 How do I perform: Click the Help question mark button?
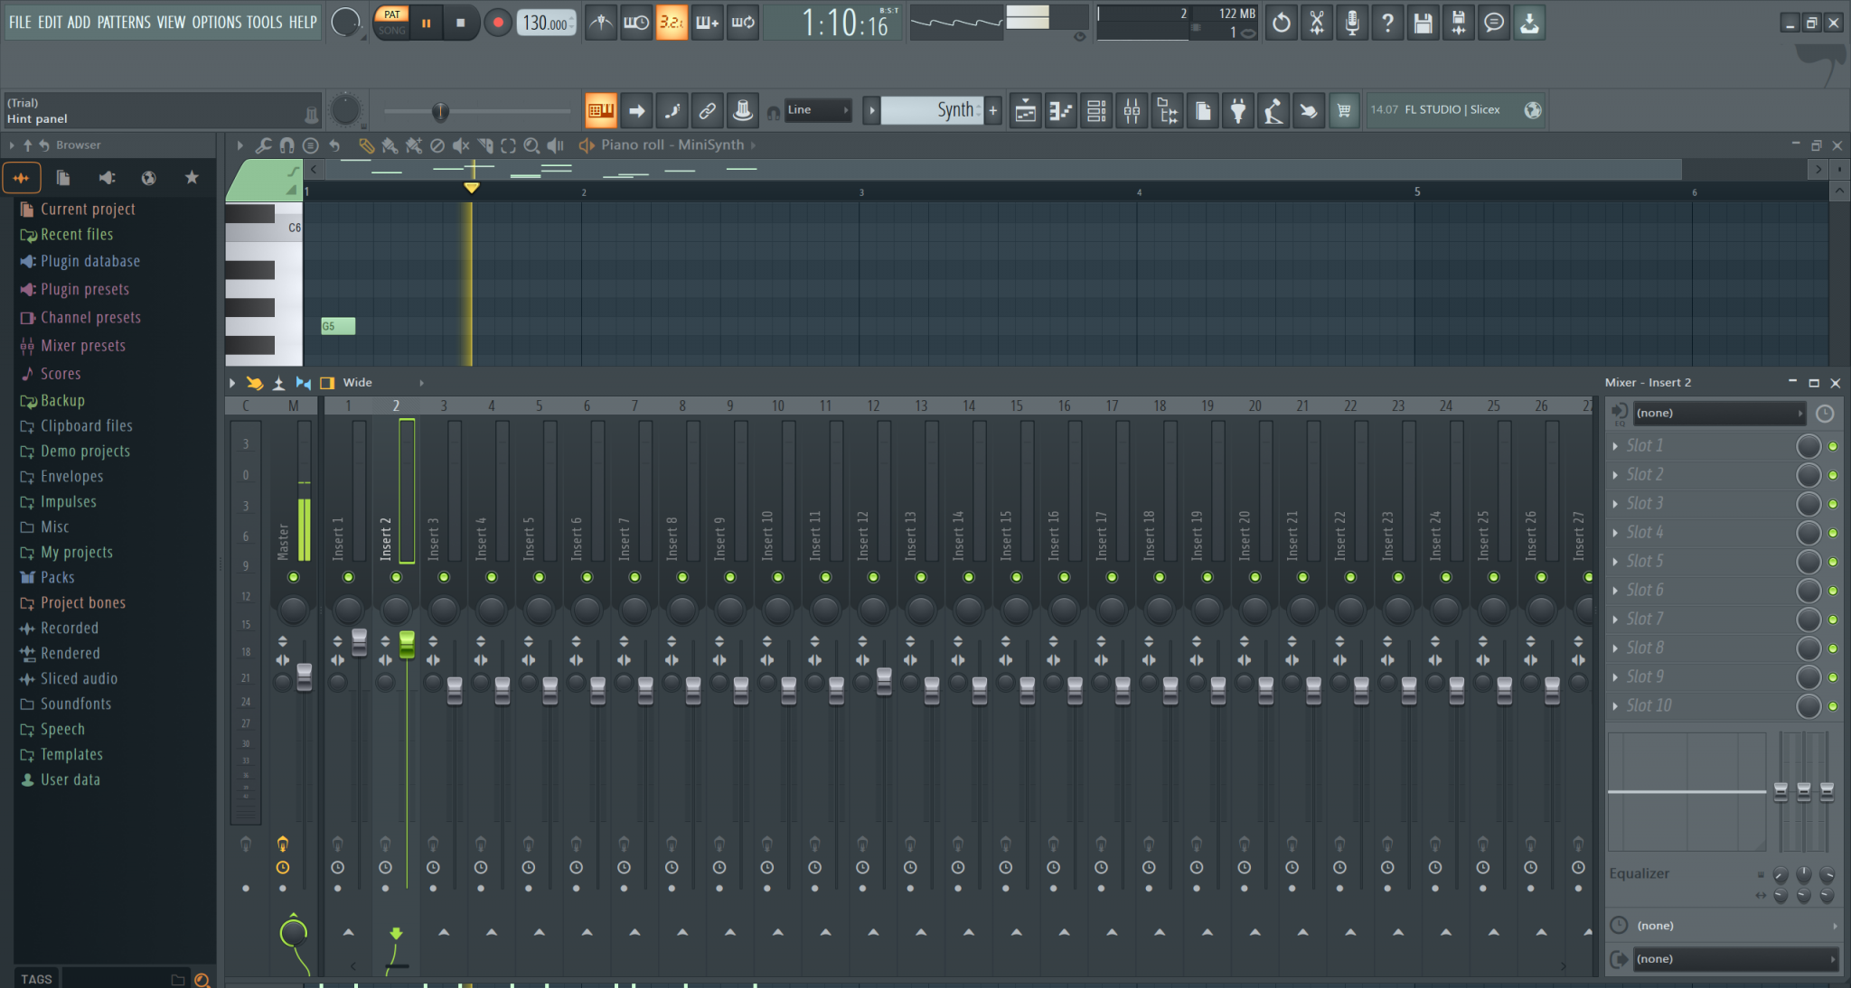pyautogui.click(x=1388, y=23)
